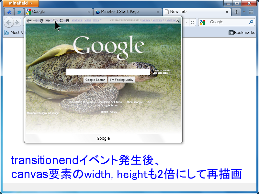Image resolution: width=259 pixels, height=194 pixels.
Task: Click the magnifier zoom icon in popup
Action: (x=54, y=20)
